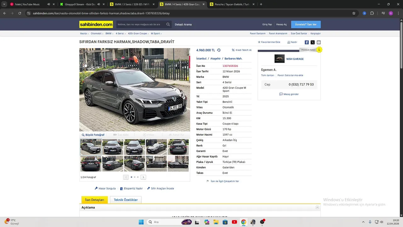Show hidden system tray icons

pos(363,222)
